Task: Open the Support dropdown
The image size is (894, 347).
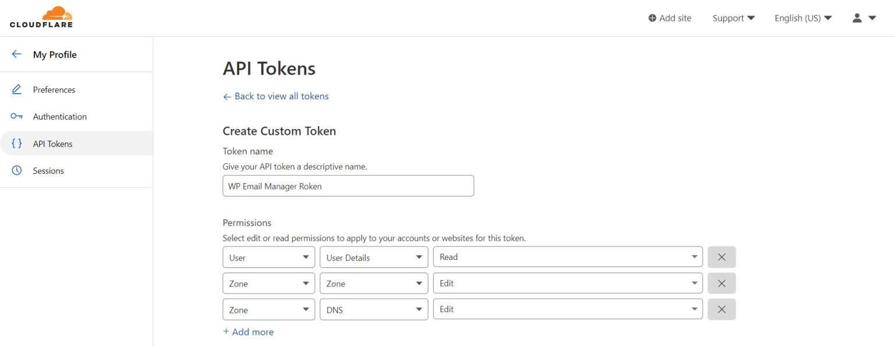Action: pyautogui.click(x=733, y=17)
